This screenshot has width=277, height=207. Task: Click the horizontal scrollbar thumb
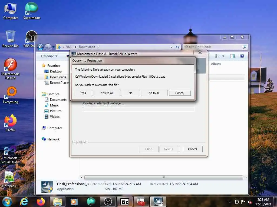[x=164, y=177]
